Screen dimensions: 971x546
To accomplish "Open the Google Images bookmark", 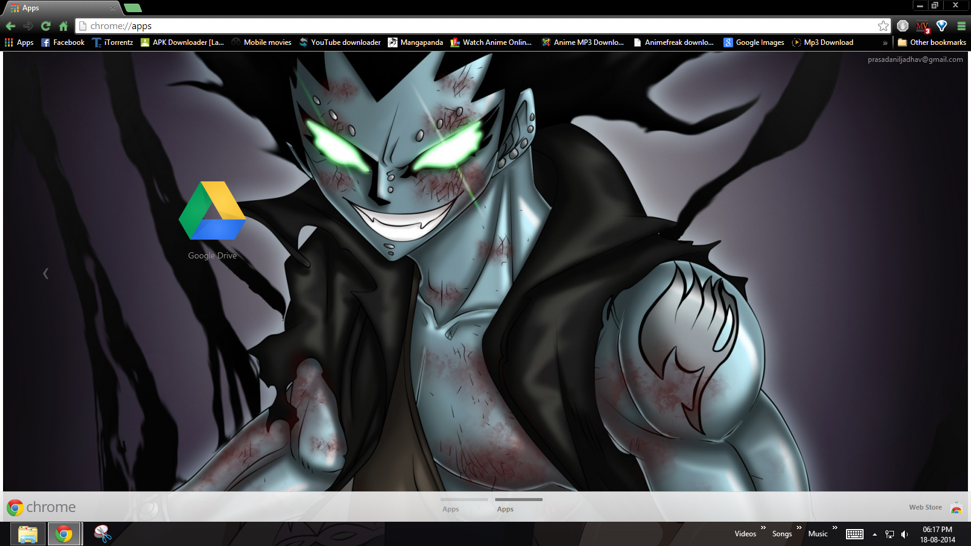I will [754, 42].
